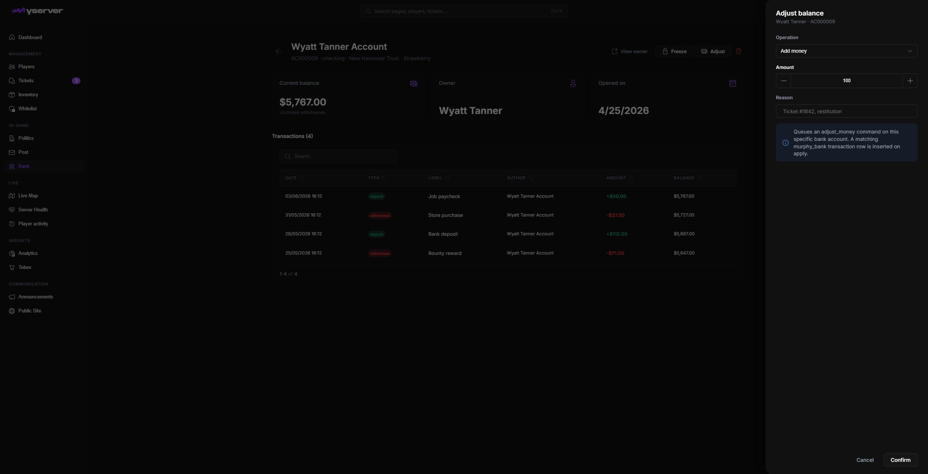This screenshot has width=928, height=474.
Task: Click the Bank building icon
Action: (12, 166)
